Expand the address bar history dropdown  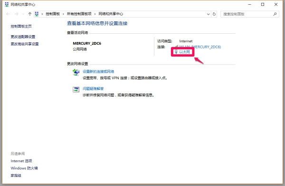[x=209, y=14]
